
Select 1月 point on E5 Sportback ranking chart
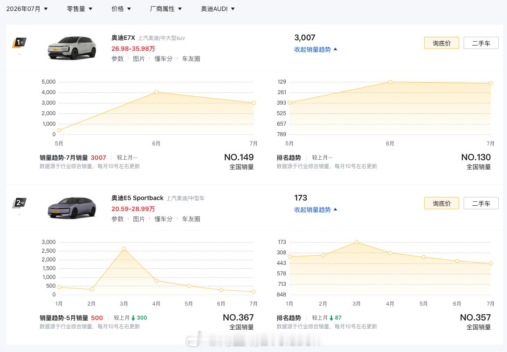tap(289, 257)
